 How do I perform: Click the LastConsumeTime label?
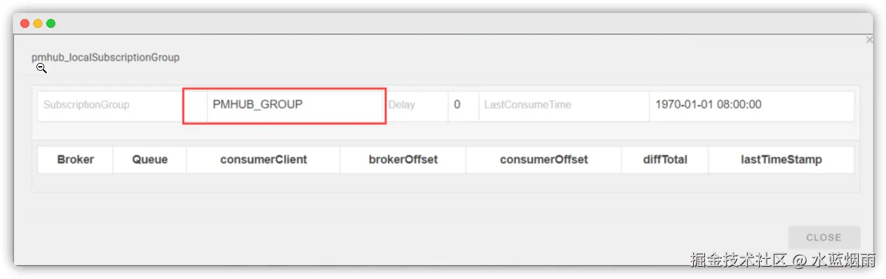point(527,104)
